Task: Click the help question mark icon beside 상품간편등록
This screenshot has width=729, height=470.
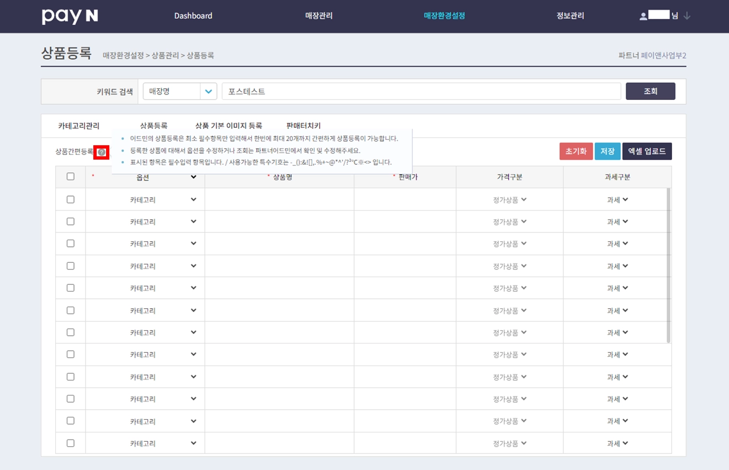Action: tap(101, 152)
